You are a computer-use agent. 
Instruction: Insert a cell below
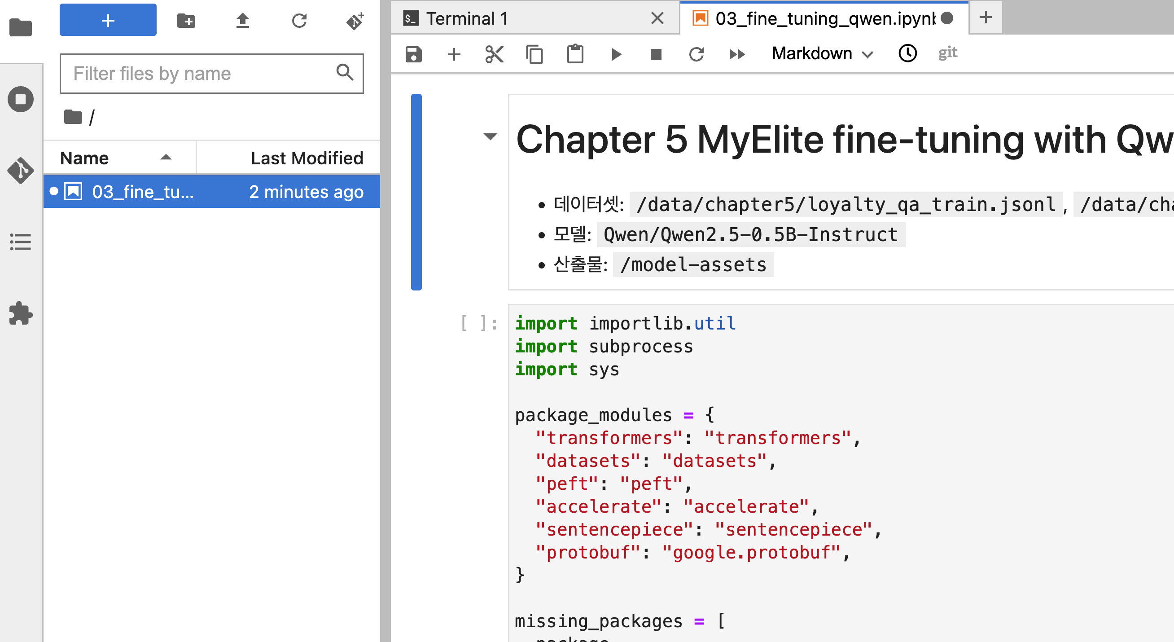[x=454, y=54]
